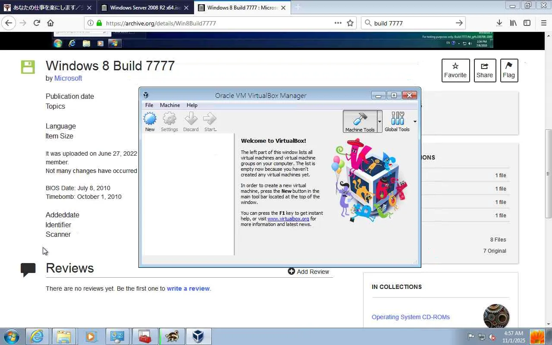Screen dimensions: 552x345
Task: Click the Share button on archive.org
Action: (485, 70)
